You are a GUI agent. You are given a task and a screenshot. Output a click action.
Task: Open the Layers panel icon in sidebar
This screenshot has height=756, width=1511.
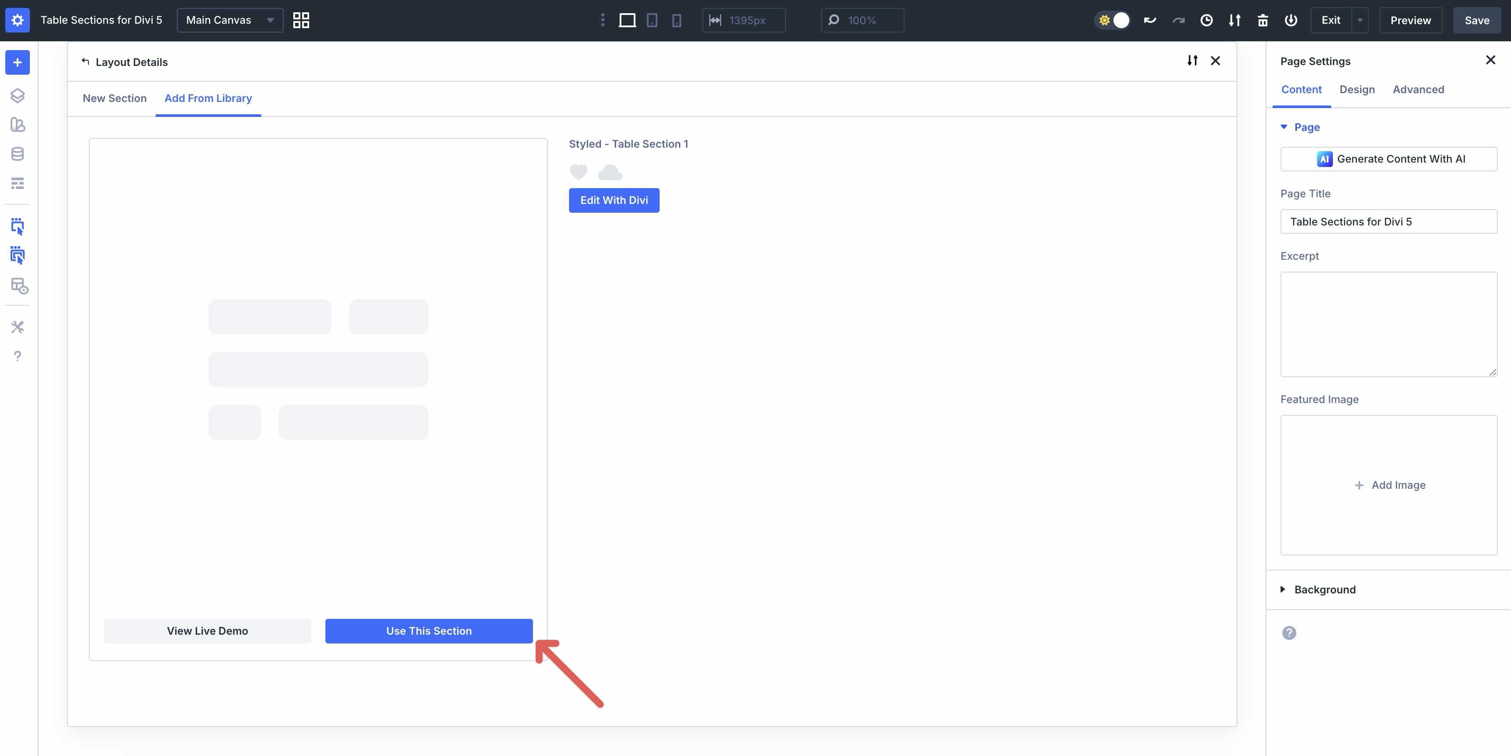(x=18, y=96)
